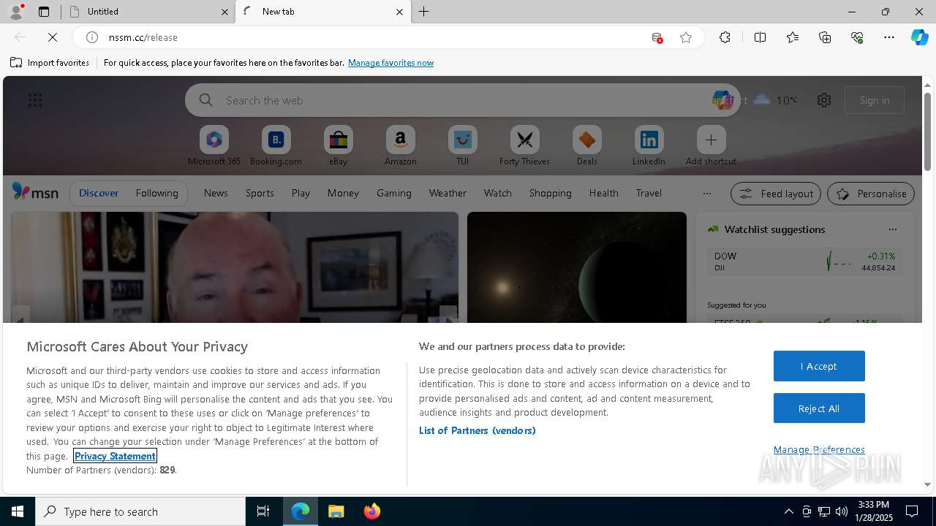Show hidden system tray icons

[x=788, y=511]
